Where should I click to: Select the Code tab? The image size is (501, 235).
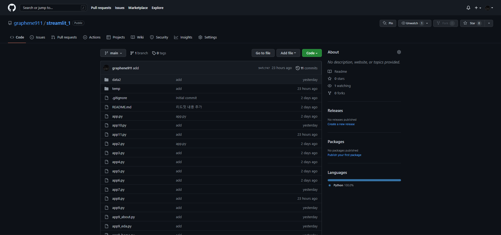tap(17, 37)
